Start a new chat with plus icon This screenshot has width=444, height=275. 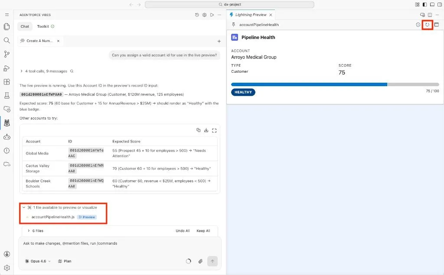(x=219, y=41)
